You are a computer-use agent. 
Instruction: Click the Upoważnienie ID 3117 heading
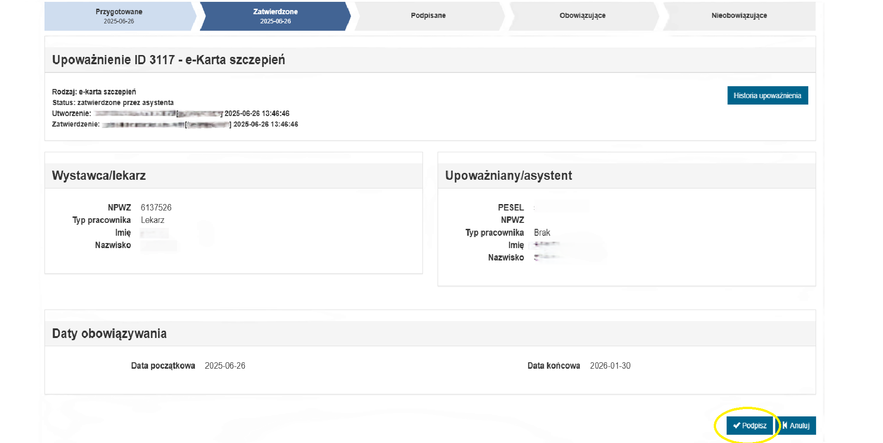coord(168,60)
